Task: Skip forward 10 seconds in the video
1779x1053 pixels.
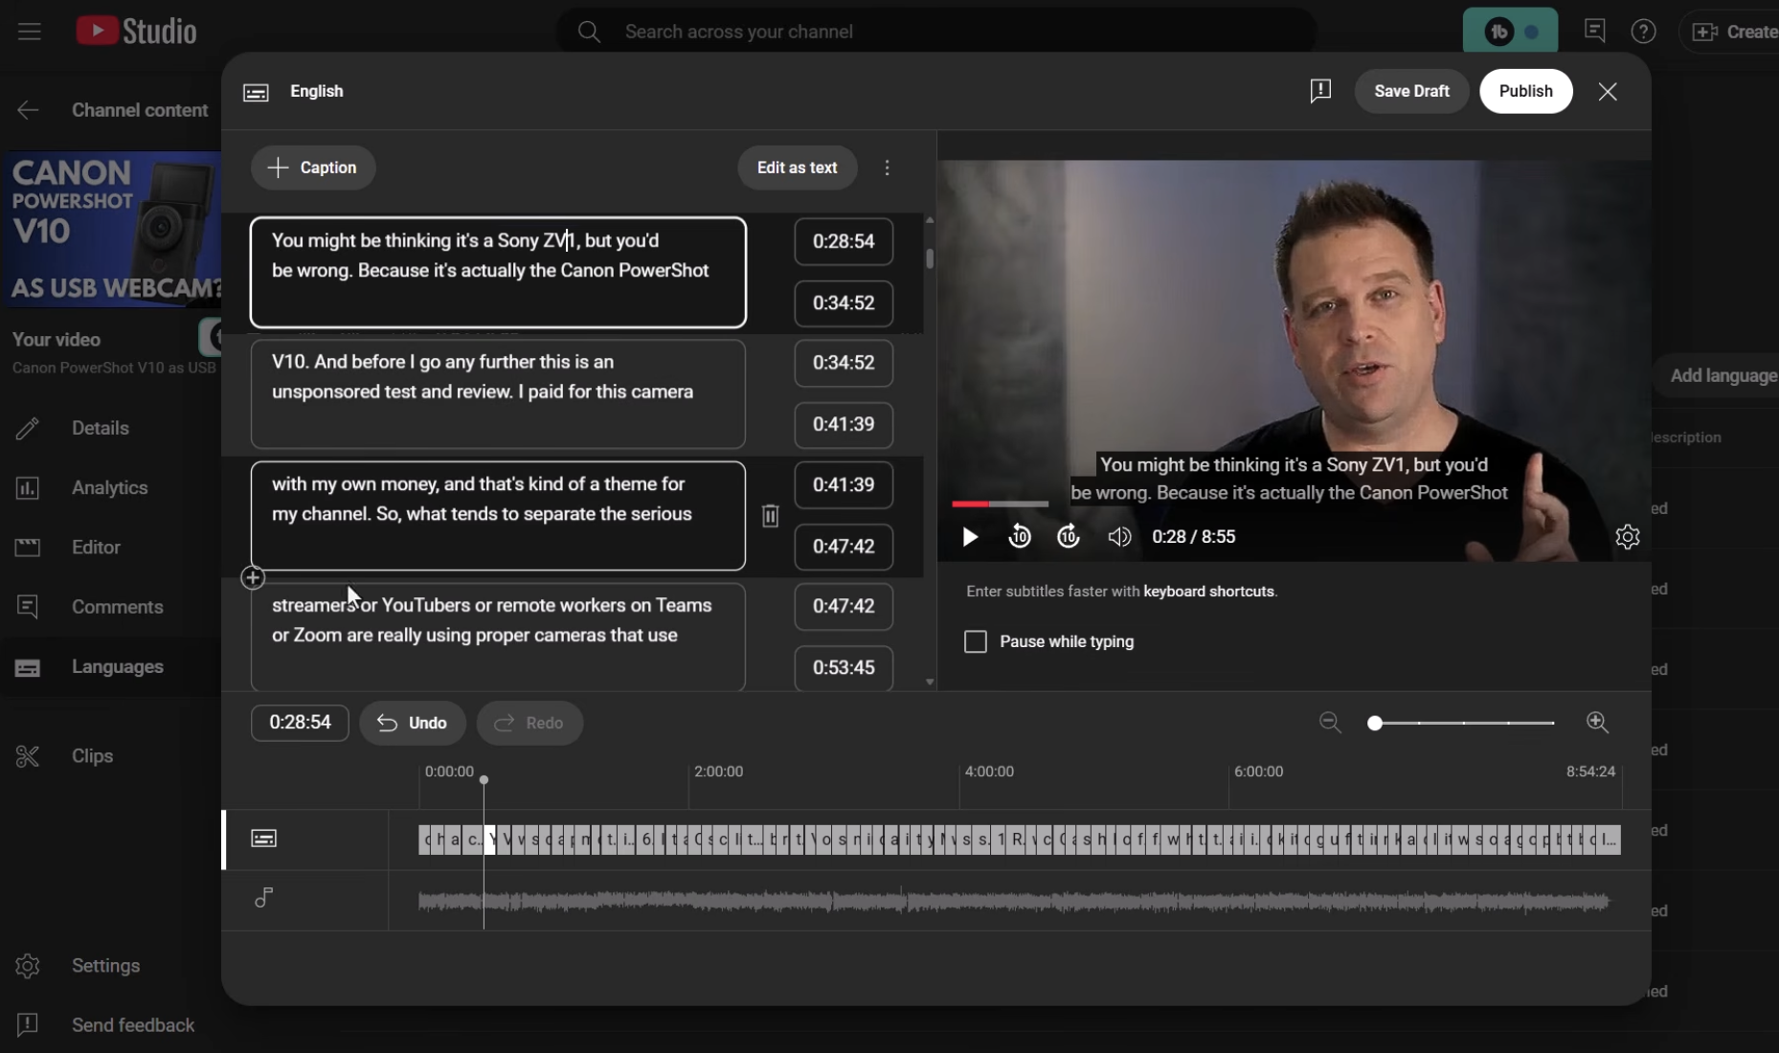Action: pos(1069,537)
